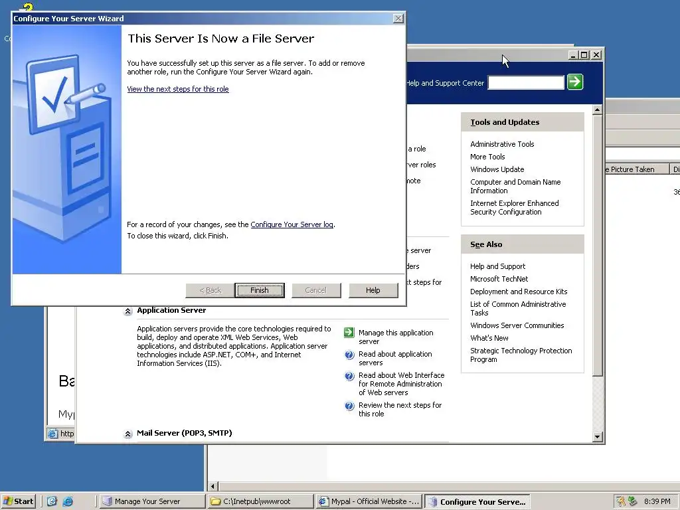
Task: Open Windows Update link
Action: click(x=497, y=169)
